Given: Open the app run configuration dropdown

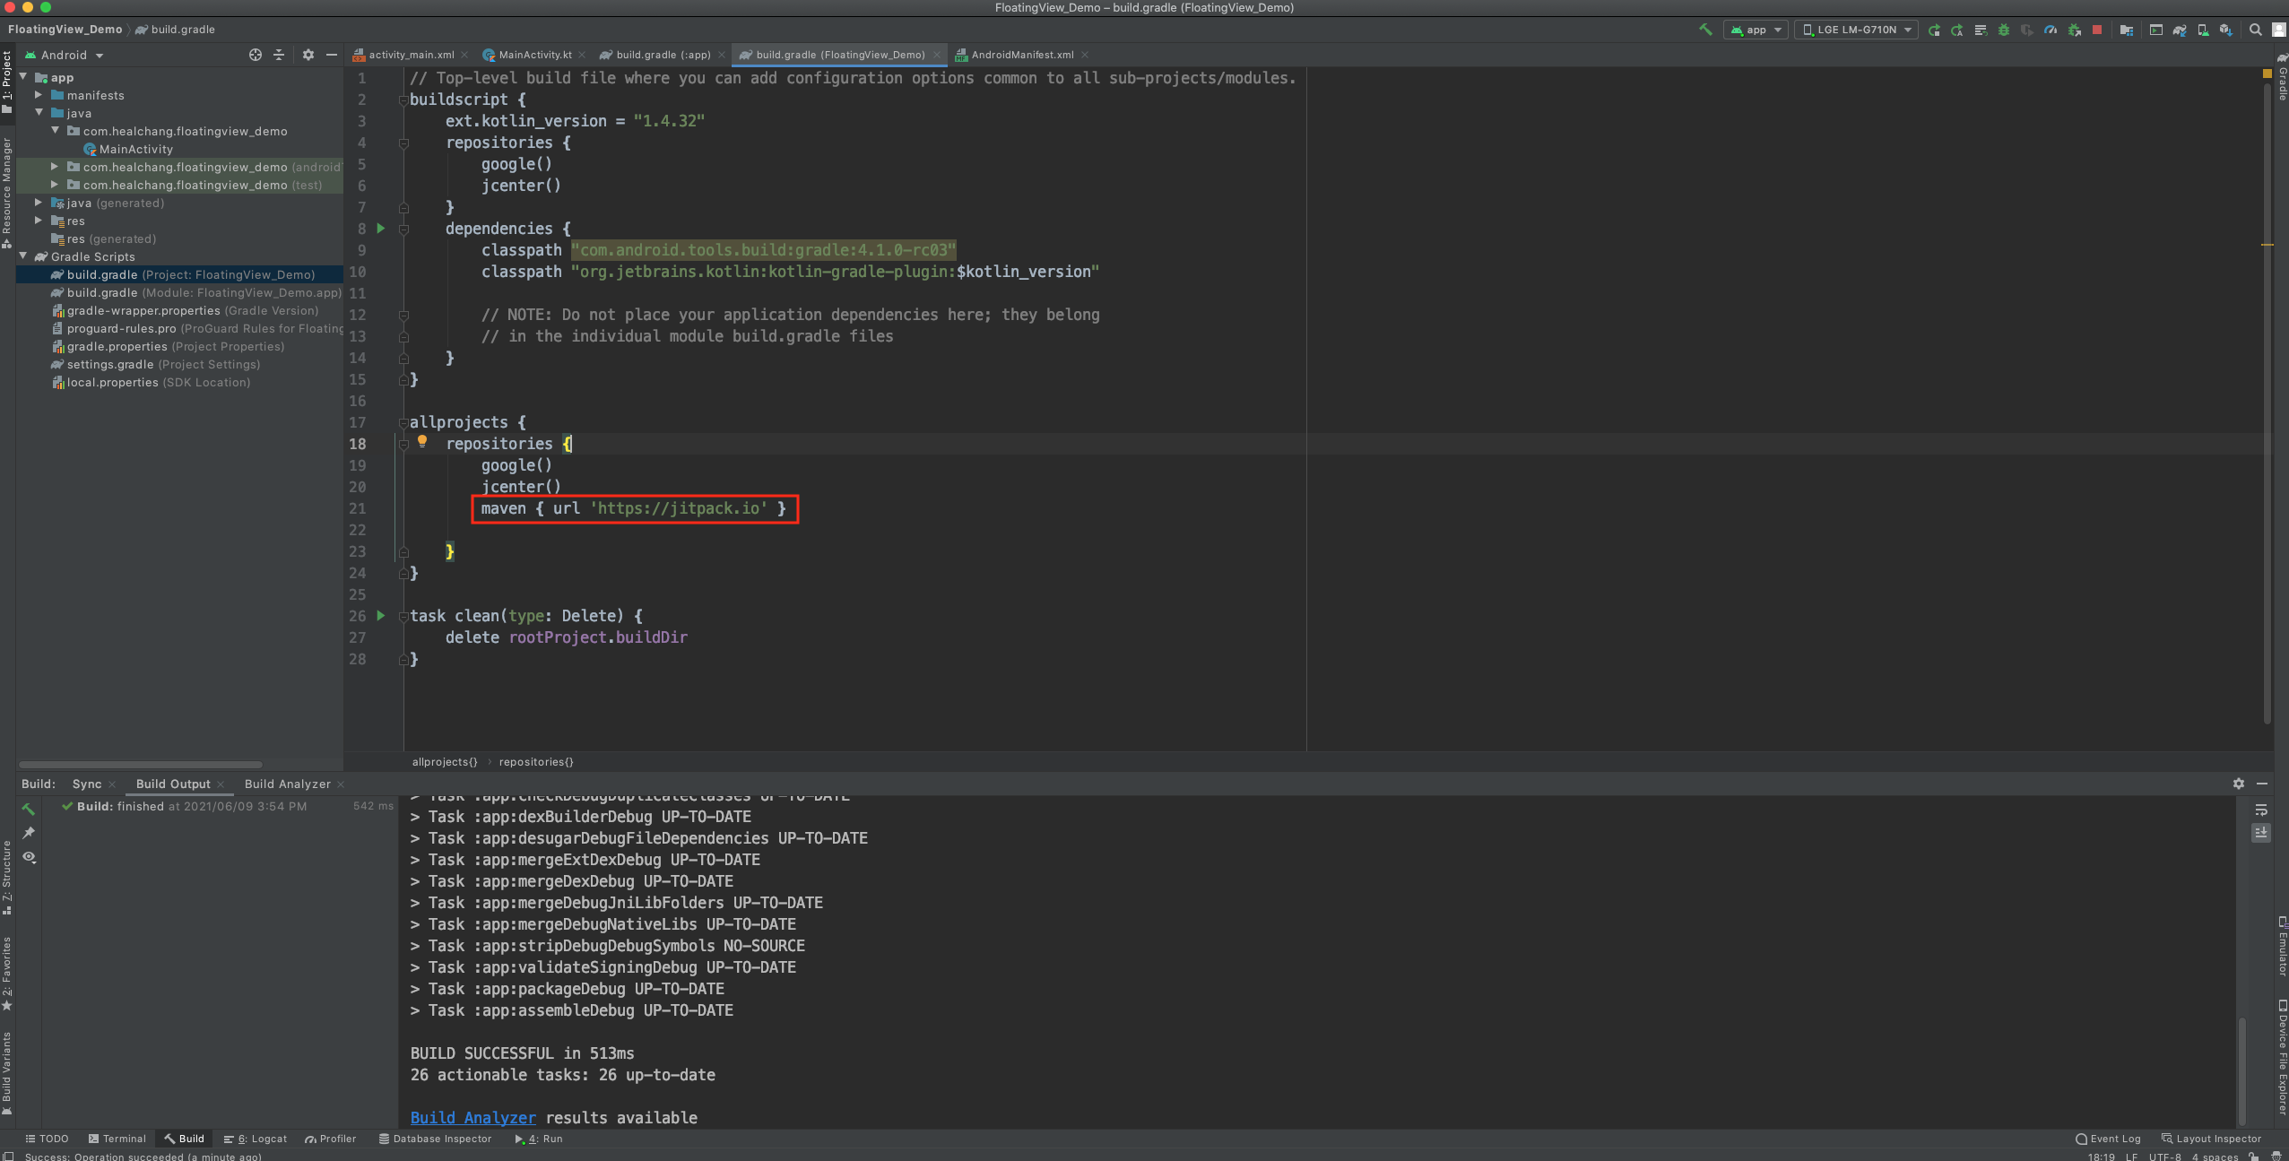Looking at the screenshot, I should pyautogui.click(x=1756, y=30).
